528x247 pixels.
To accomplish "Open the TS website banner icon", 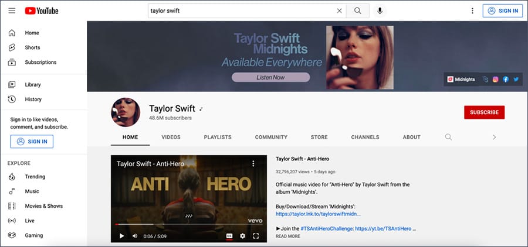I will (x=485, y=79).
